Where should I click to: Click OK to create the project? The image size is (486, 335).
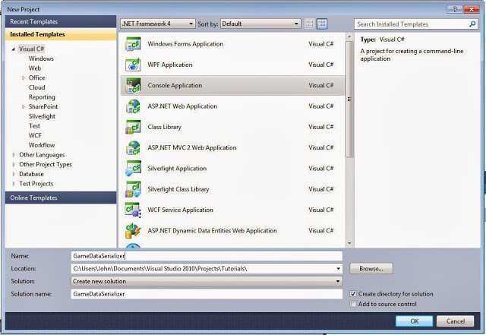(414, 321)
